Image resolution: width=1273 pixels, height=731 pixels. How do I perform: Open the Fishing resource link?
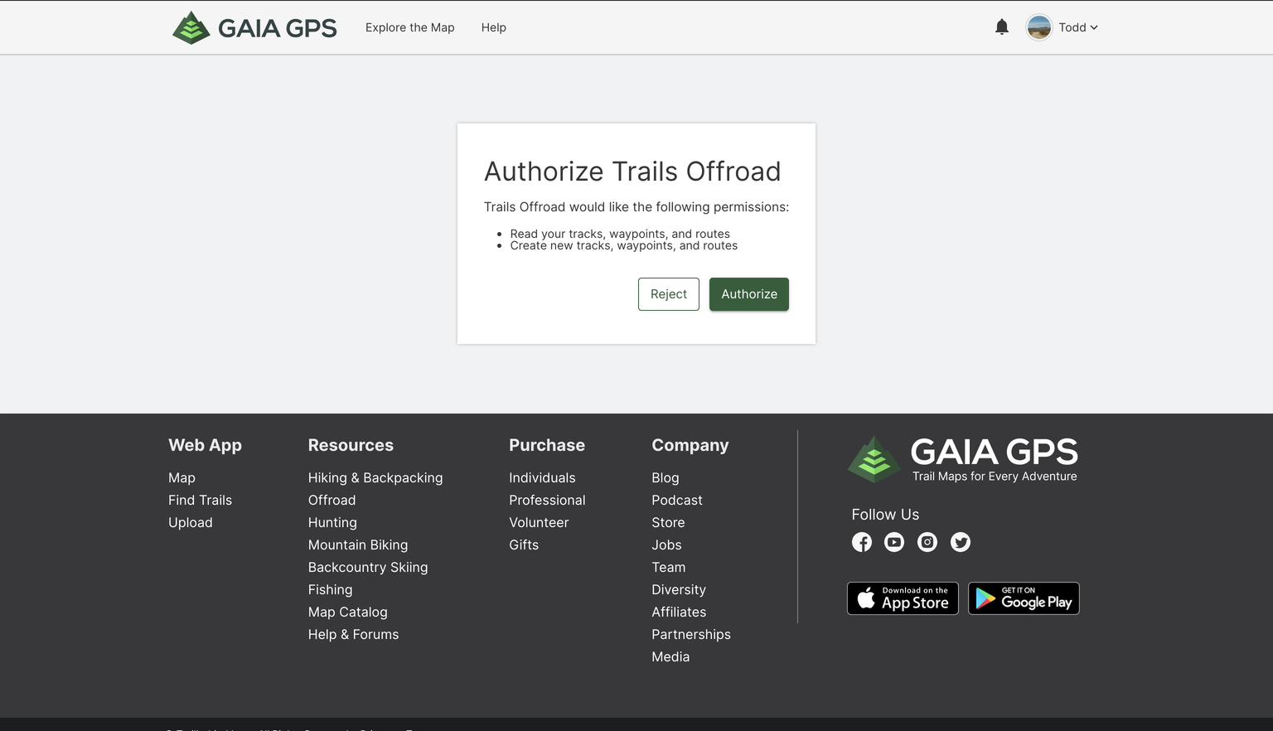[x=330, y=590]
